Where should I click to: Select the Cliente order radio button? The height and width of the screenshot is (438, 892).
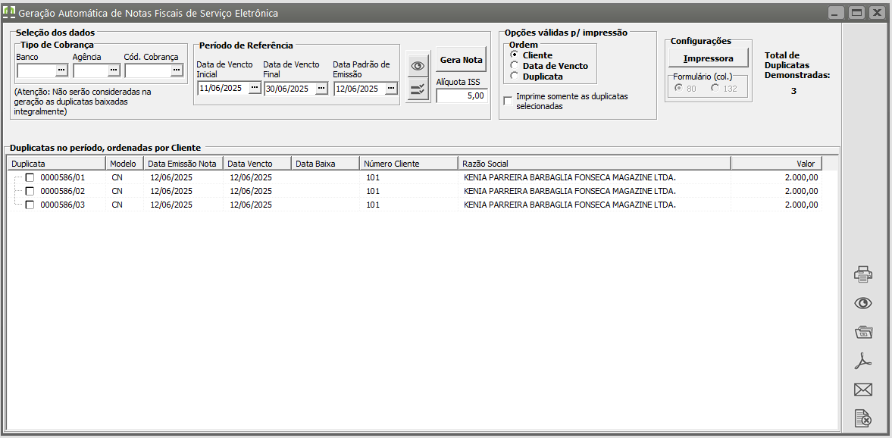515,55
